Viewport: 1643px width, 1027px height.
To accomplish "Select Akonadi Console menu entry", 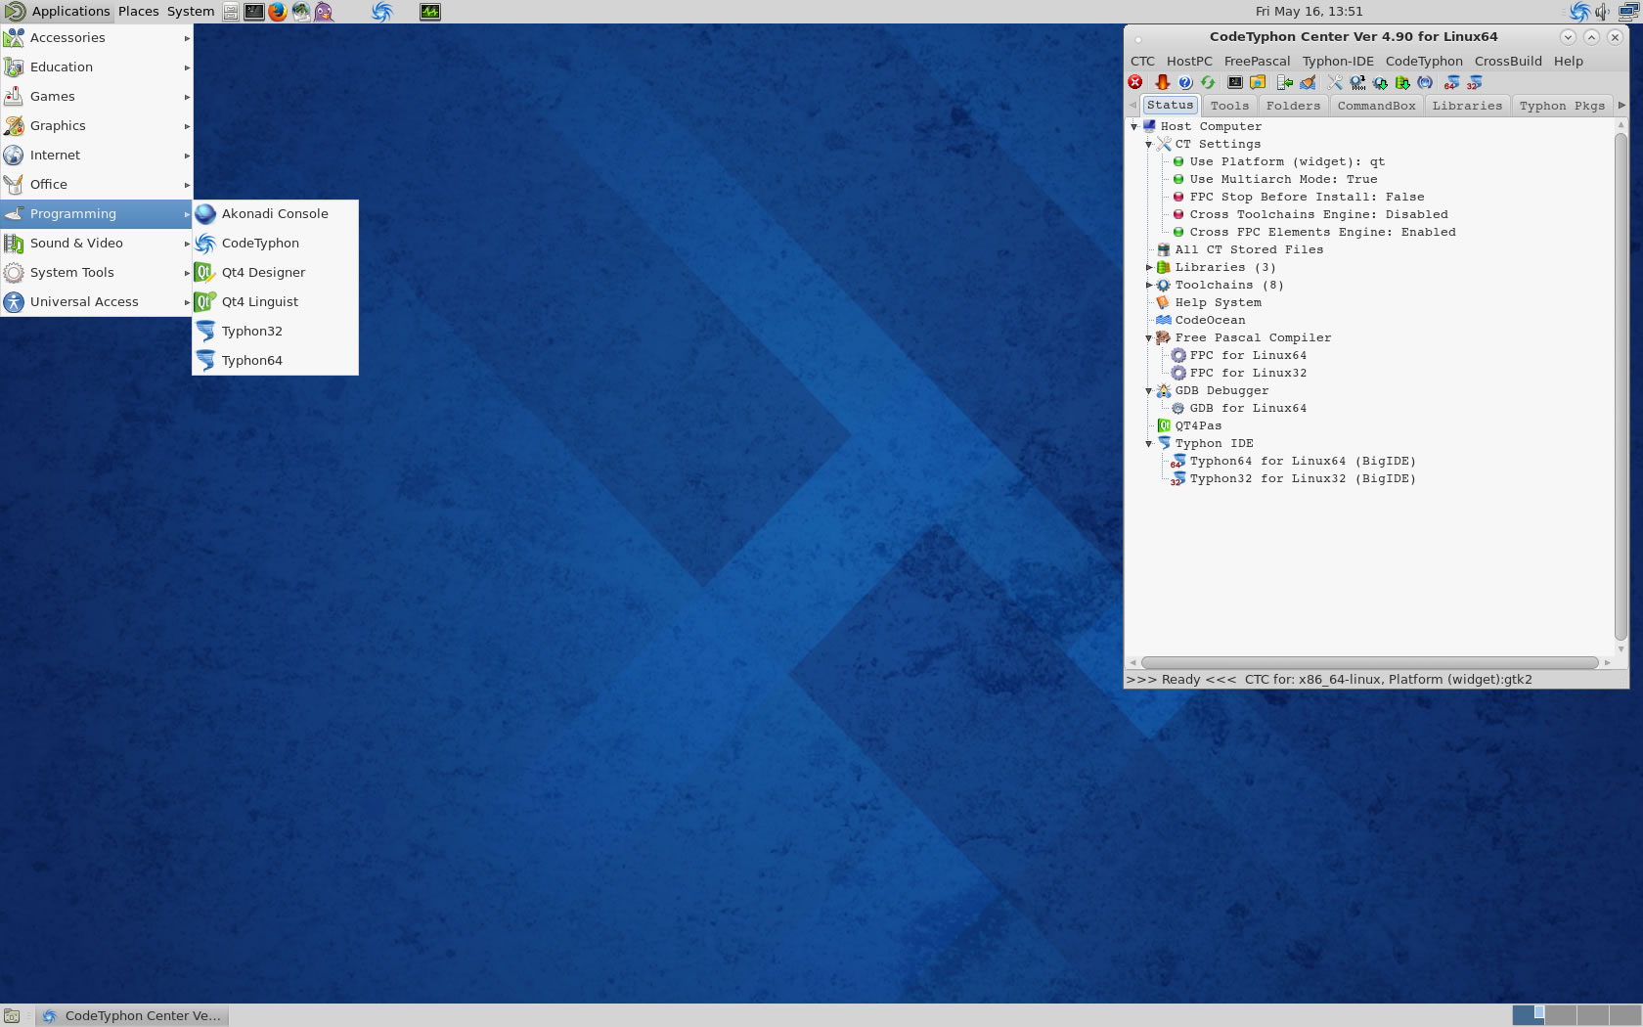I will (x=276, y=213).
